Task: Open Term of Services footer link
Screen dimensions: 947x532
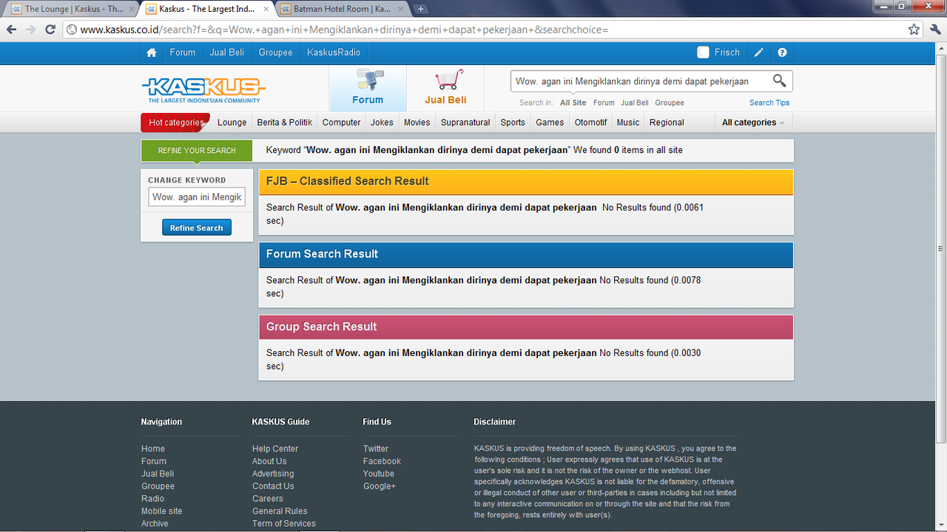Action: point(284,524)
